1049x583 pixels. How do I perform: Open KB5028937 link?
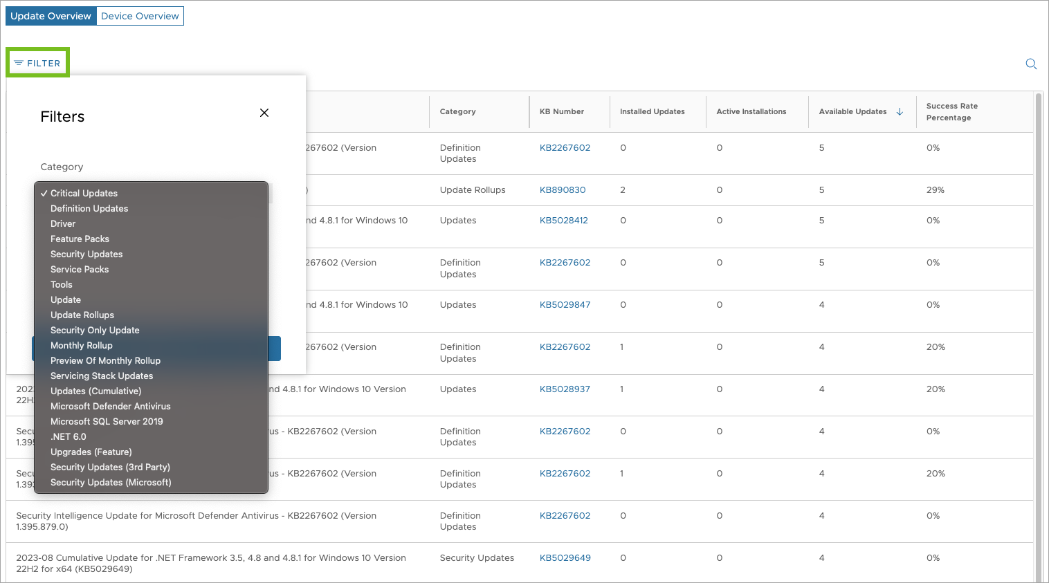coord(565,389)
